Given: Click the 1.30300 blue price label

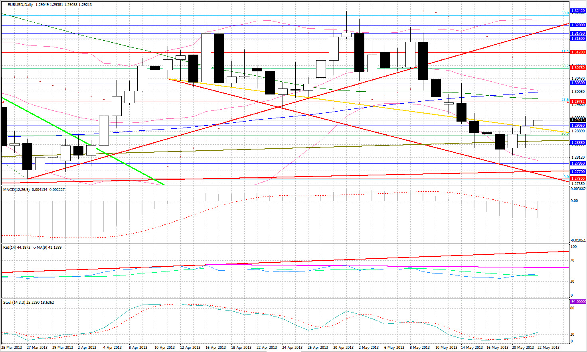Looking at the screenshot, I should click(x=577, y=83).
